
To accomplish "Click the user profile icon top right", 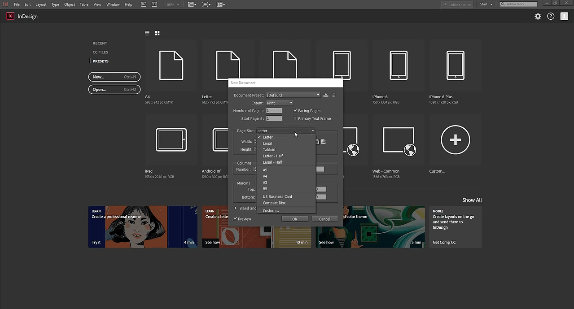I will coord(564,16).
